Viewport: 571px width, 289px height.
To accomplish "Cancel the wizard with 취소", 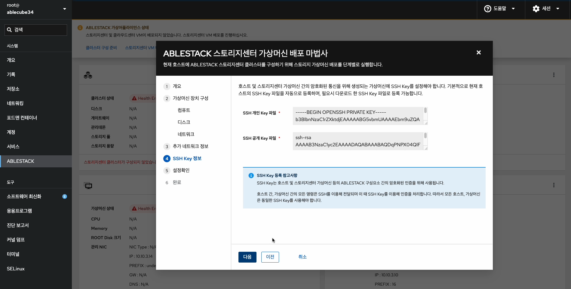I will tap(302, 257).
